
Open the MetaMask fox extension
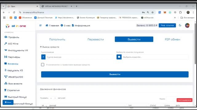coord(165,12)
